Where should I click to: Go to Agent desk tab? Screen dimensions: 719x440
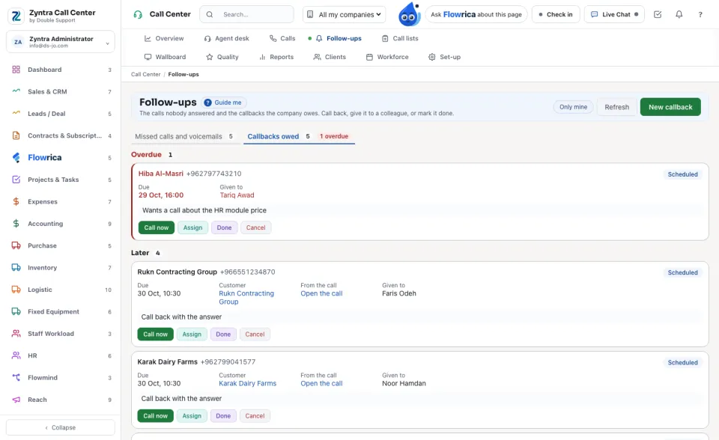pyautogui.click(x=226, y=38)
